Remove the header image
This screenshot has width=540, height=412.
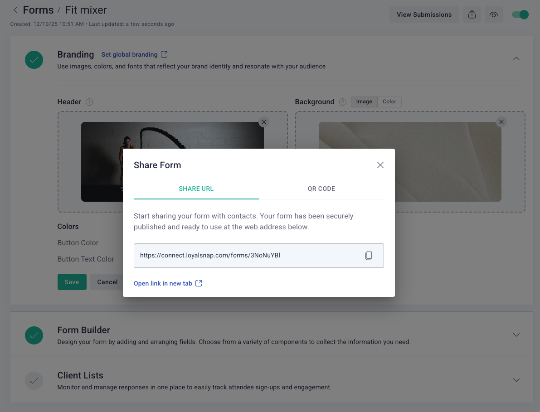point(264,122)
